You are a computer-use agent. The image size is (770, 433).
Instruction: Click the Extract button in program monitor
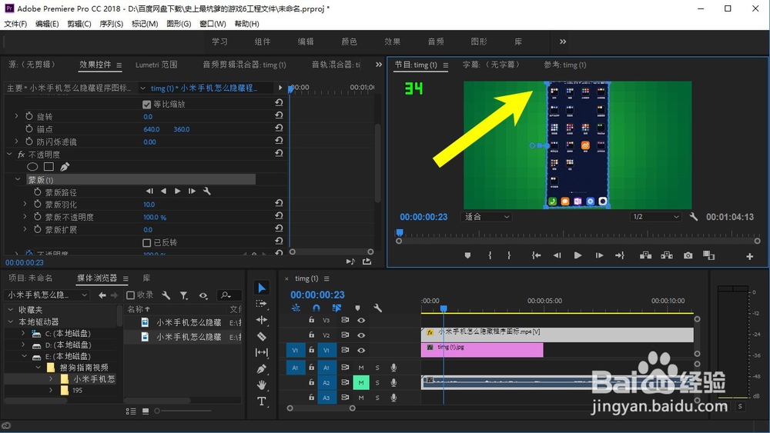pos(667,255)
